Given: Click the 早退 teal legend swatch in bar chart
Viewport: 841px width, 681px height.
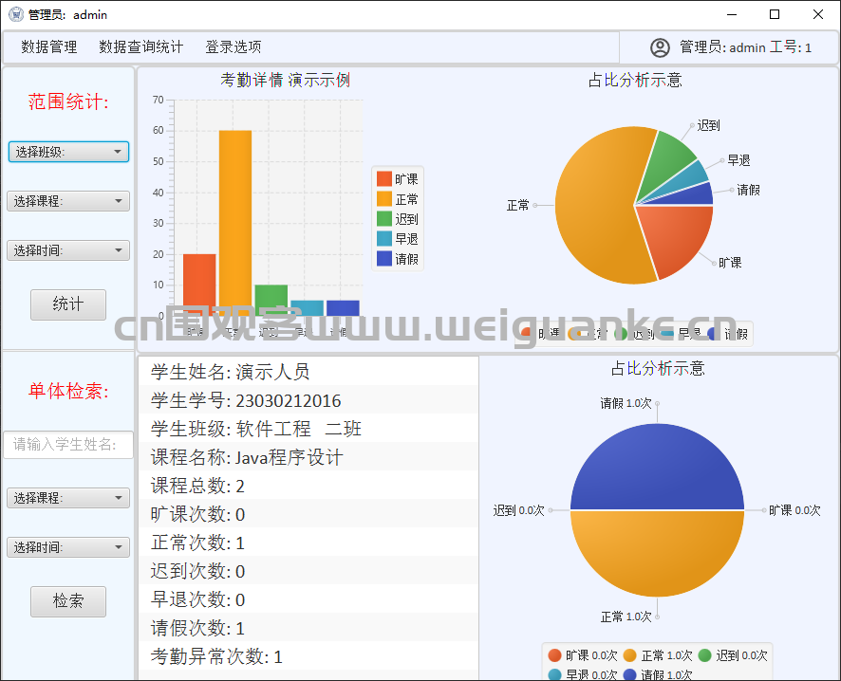Looking at the screenshot, I should 384,238.
